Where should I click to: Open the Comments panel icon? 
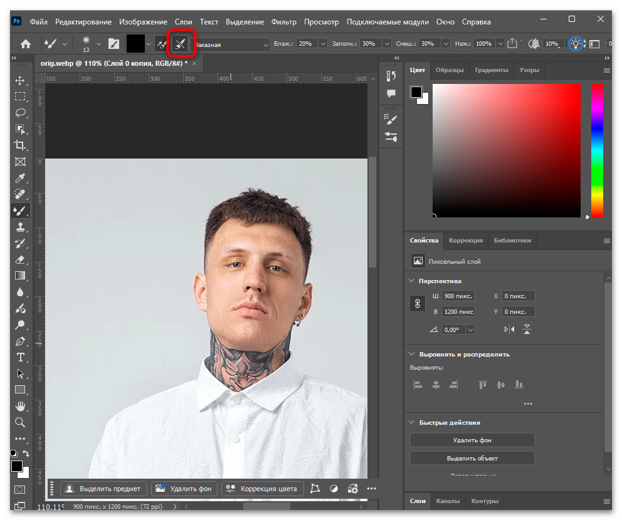391,93
